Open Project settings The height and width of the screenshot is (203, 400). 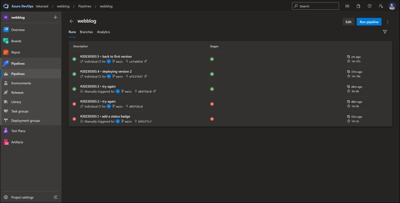point(22,198)
